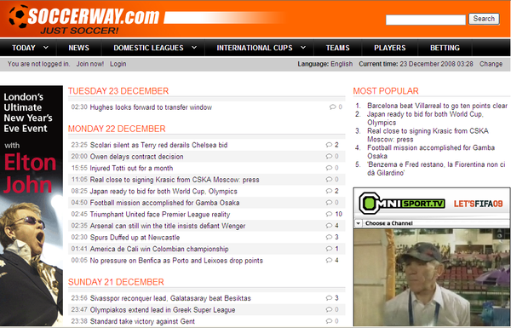
Task: Click comment bubble for America de Cali story
Action: tap(329, 249)
